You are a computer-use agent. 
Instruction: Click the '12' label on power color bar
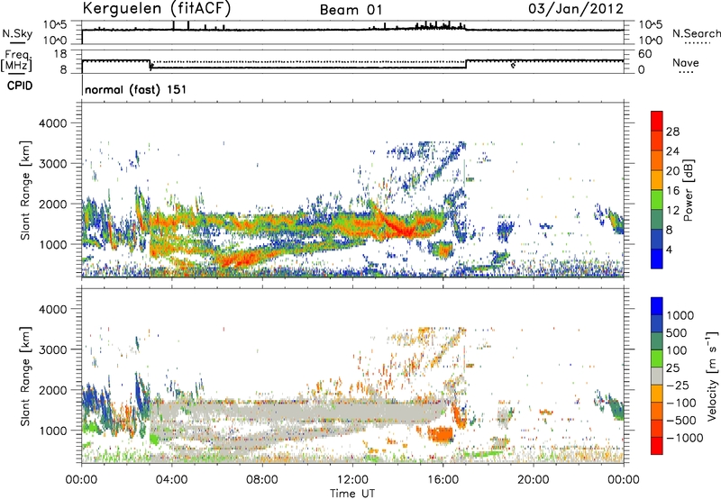point(672,211)
